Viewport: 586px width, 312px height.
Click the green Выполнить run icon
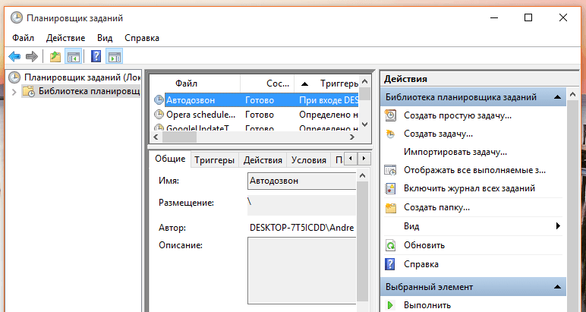click(391, 305)
